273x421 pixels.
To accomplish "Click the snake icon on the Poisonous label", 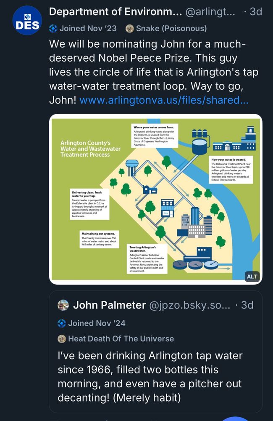I will pos(130,29).
